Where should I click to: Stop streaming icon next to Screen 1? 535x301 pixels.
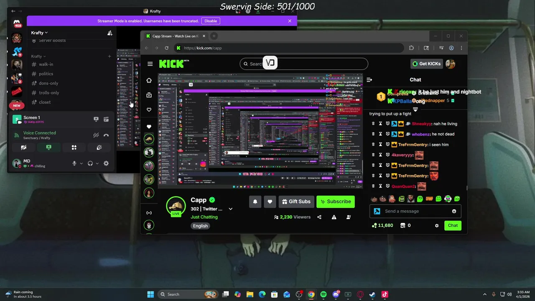tap(96, 119)
